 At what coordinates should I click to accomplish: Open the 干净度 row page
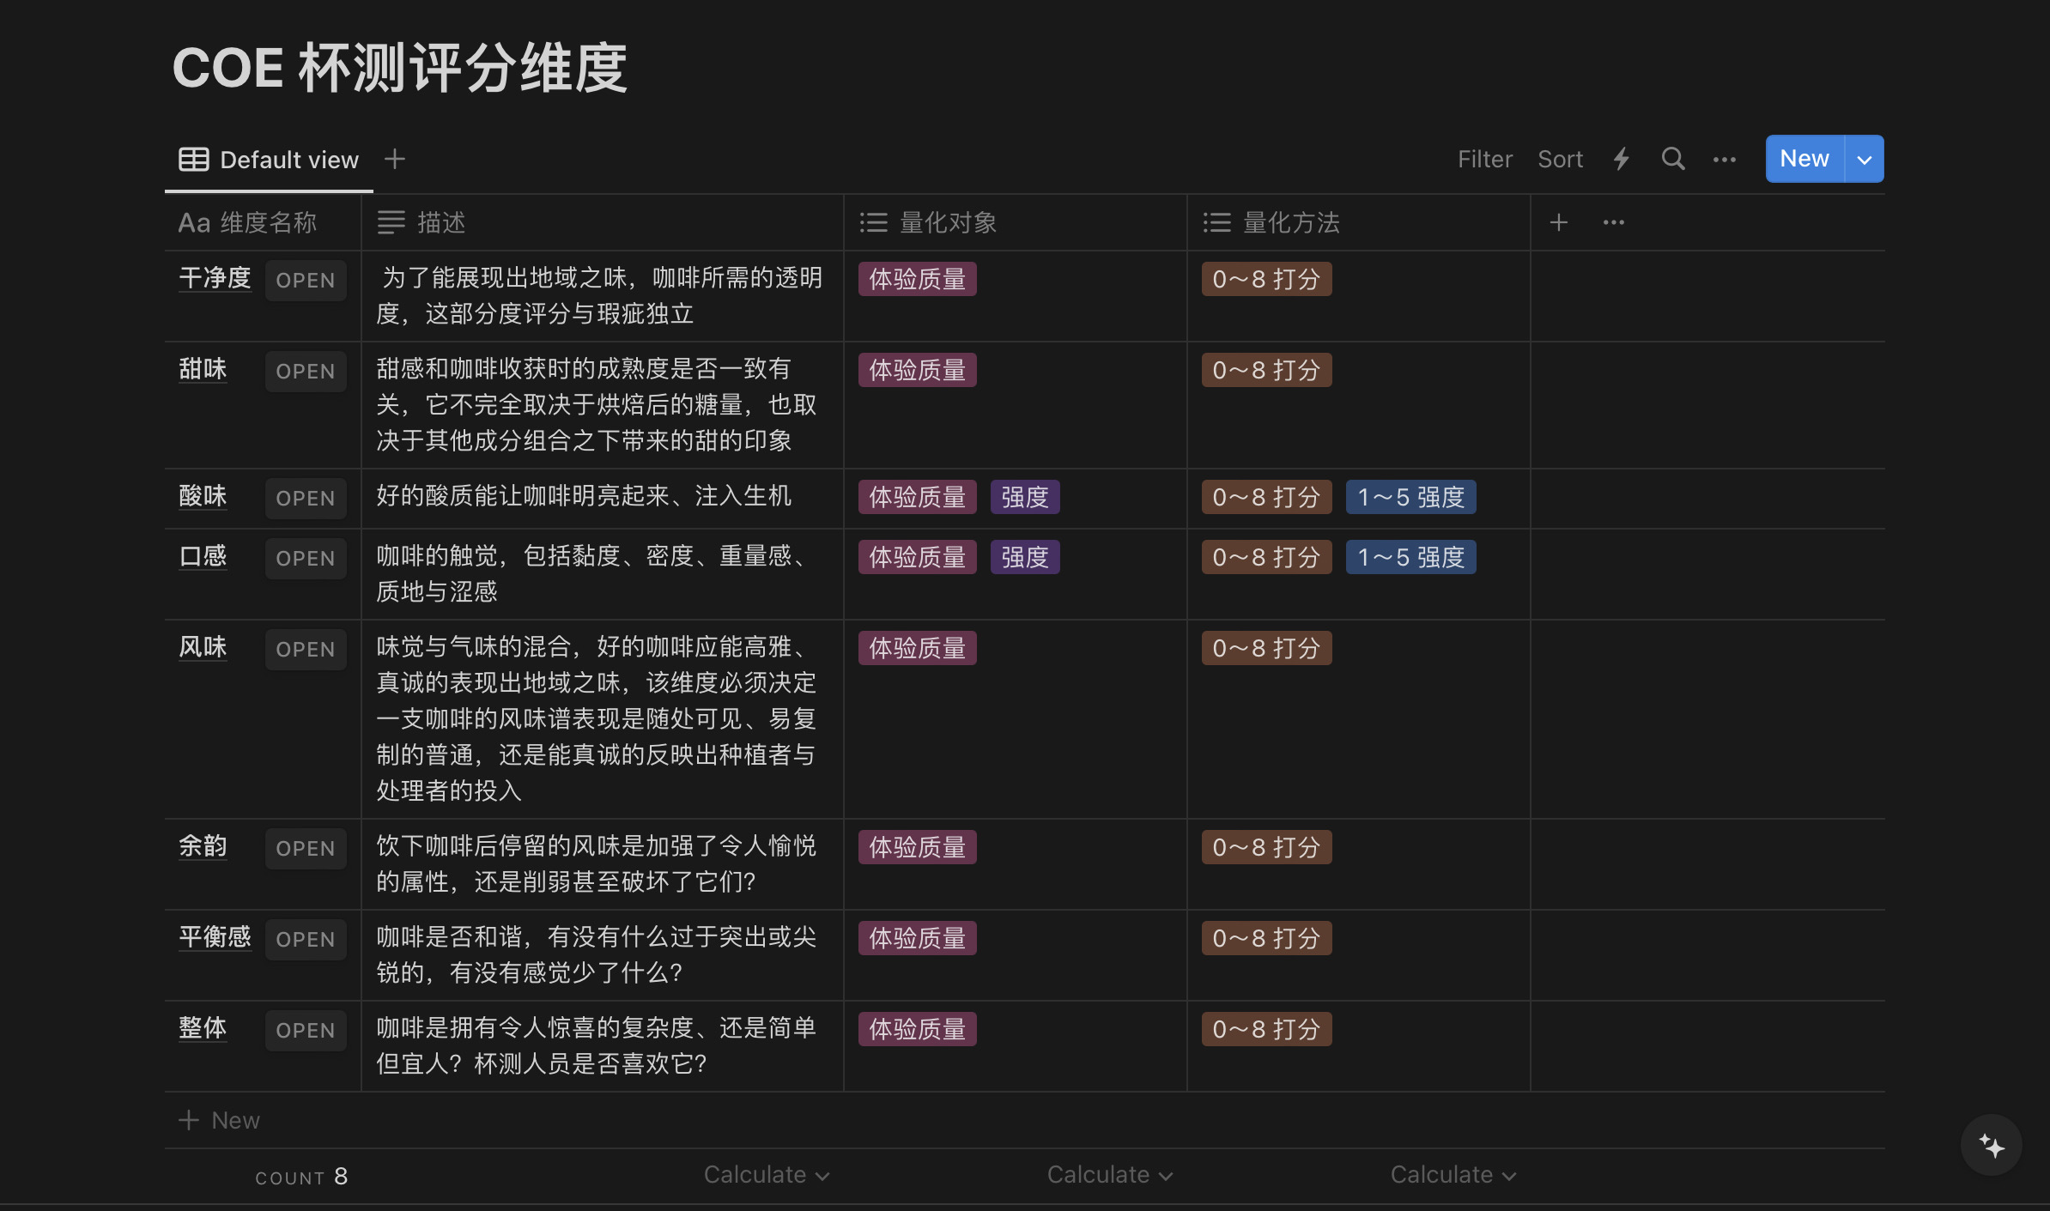[305, 281]
